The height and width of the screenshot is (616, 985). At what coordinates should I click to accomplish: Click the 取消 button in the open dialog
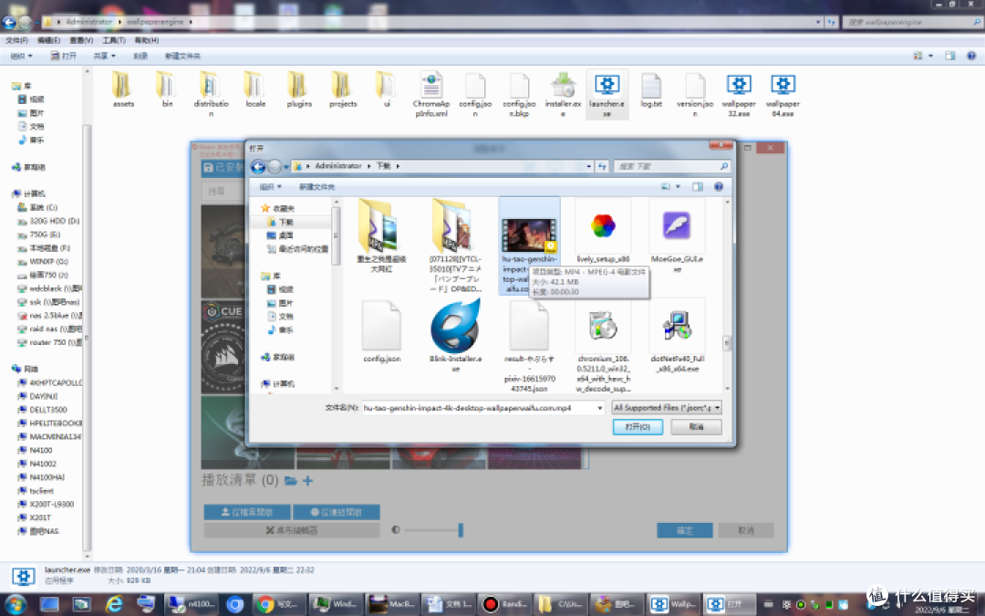pyautogui.click(x=696, y=427)
